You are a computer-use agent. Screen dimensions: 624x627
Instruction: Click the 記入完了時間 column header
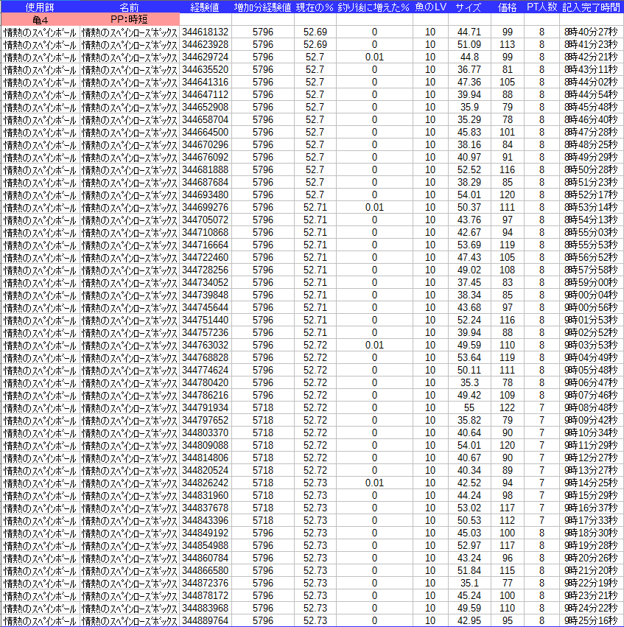coord(592,7)
